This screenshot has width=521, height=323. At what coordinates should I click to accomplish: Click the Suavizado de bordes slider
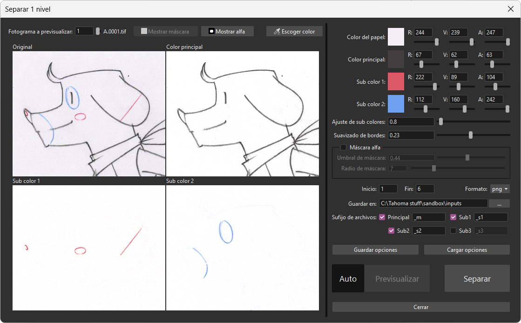click(x=474, y=135)
